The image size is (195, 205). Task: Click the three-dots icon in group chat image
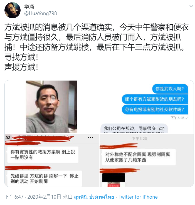(90, 137)
